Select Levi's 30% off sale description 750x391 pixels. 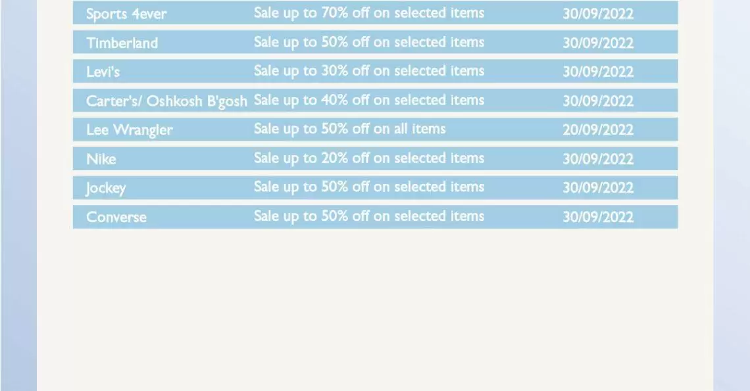369,71
